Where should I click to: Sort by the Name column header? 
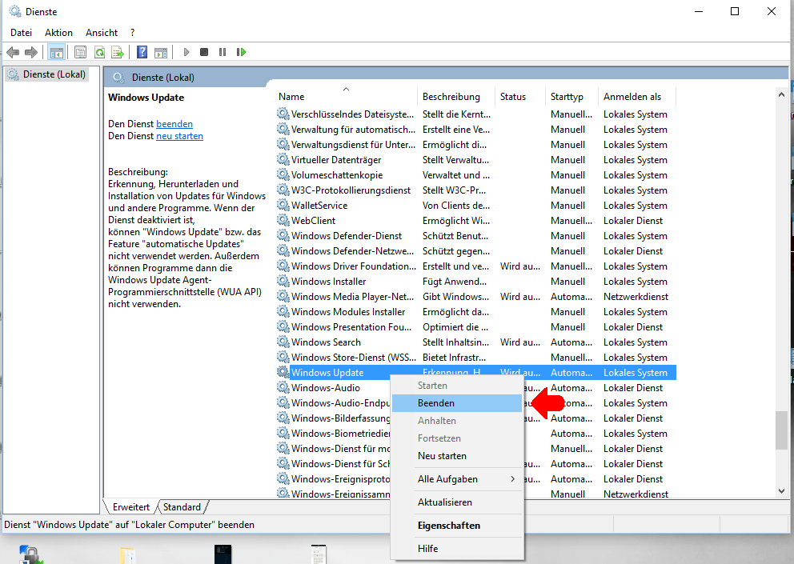pos(347,97)
